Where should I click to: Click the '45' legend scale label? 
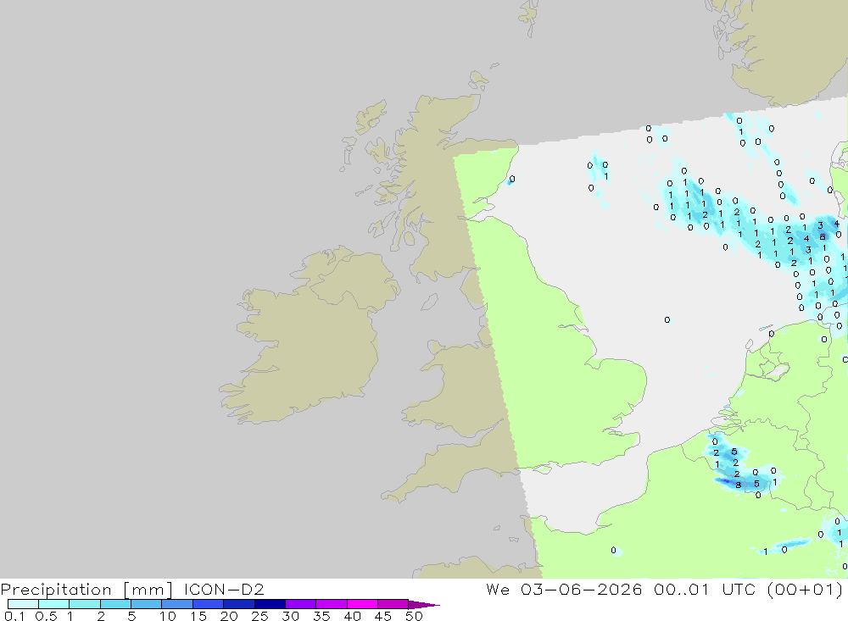(383, 616)
